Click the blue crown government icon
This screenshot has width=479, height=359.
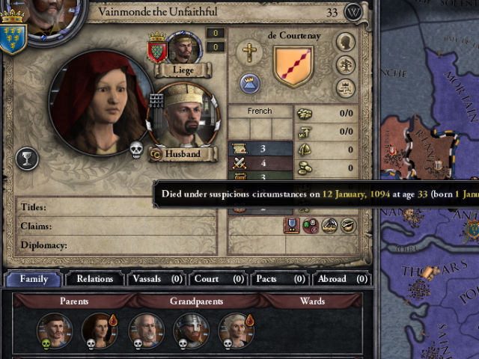tap(250, 84)
